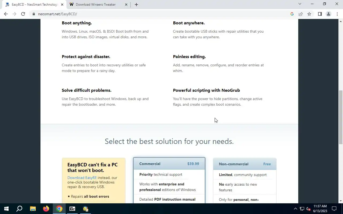The width and height of the screenshot is (343, 214).
Task: Click the 'Boot anything.' heading
Action: click(x=77, y=23)
